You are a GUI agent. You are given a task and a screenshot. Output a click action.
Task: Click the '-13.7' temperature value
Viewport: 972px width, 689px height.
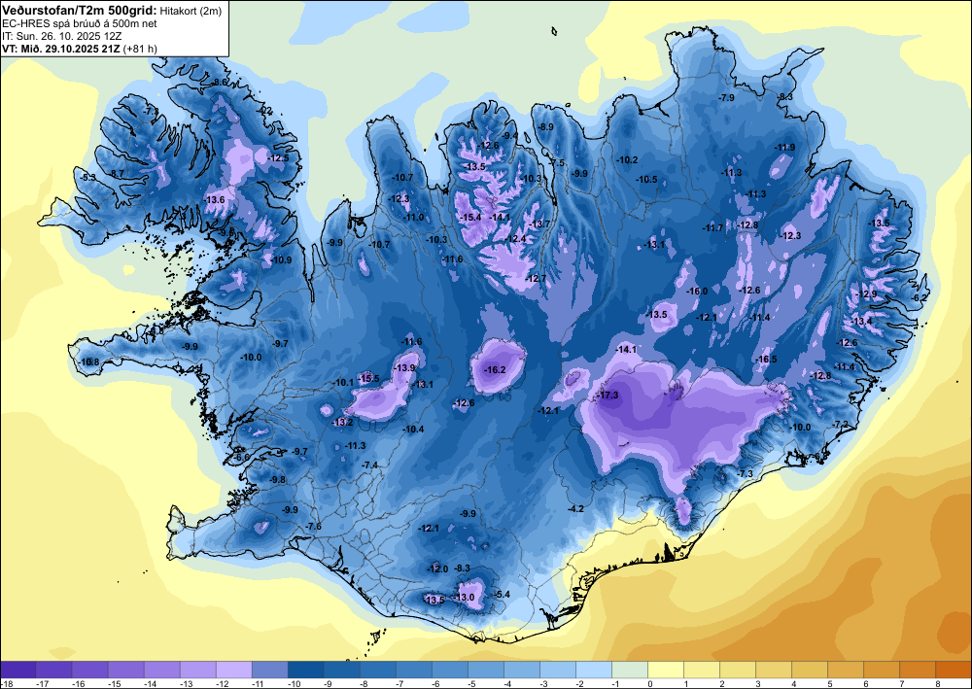tap(539, 224)
